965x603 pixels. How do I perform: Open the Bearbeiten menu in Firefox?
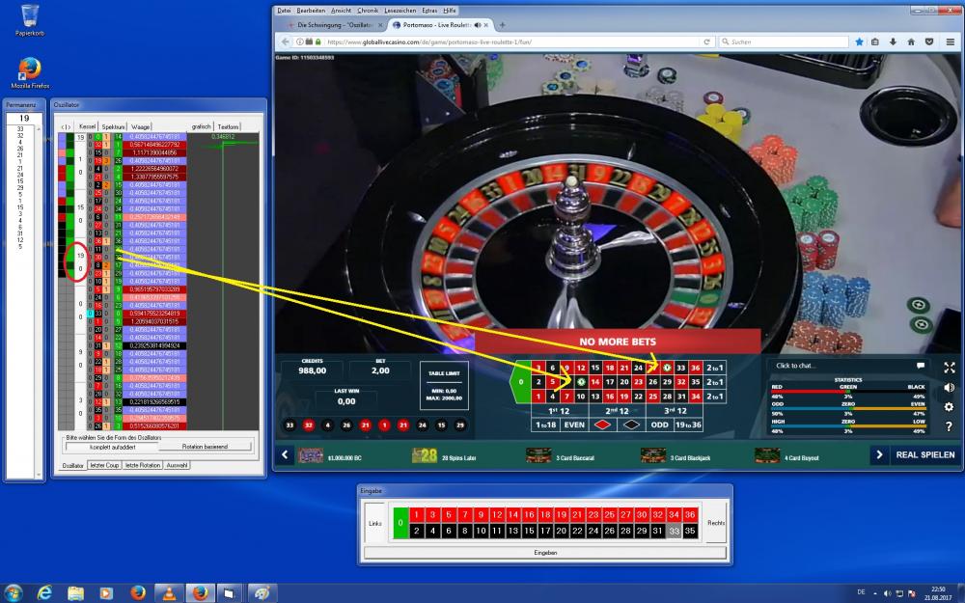[311, 11]
